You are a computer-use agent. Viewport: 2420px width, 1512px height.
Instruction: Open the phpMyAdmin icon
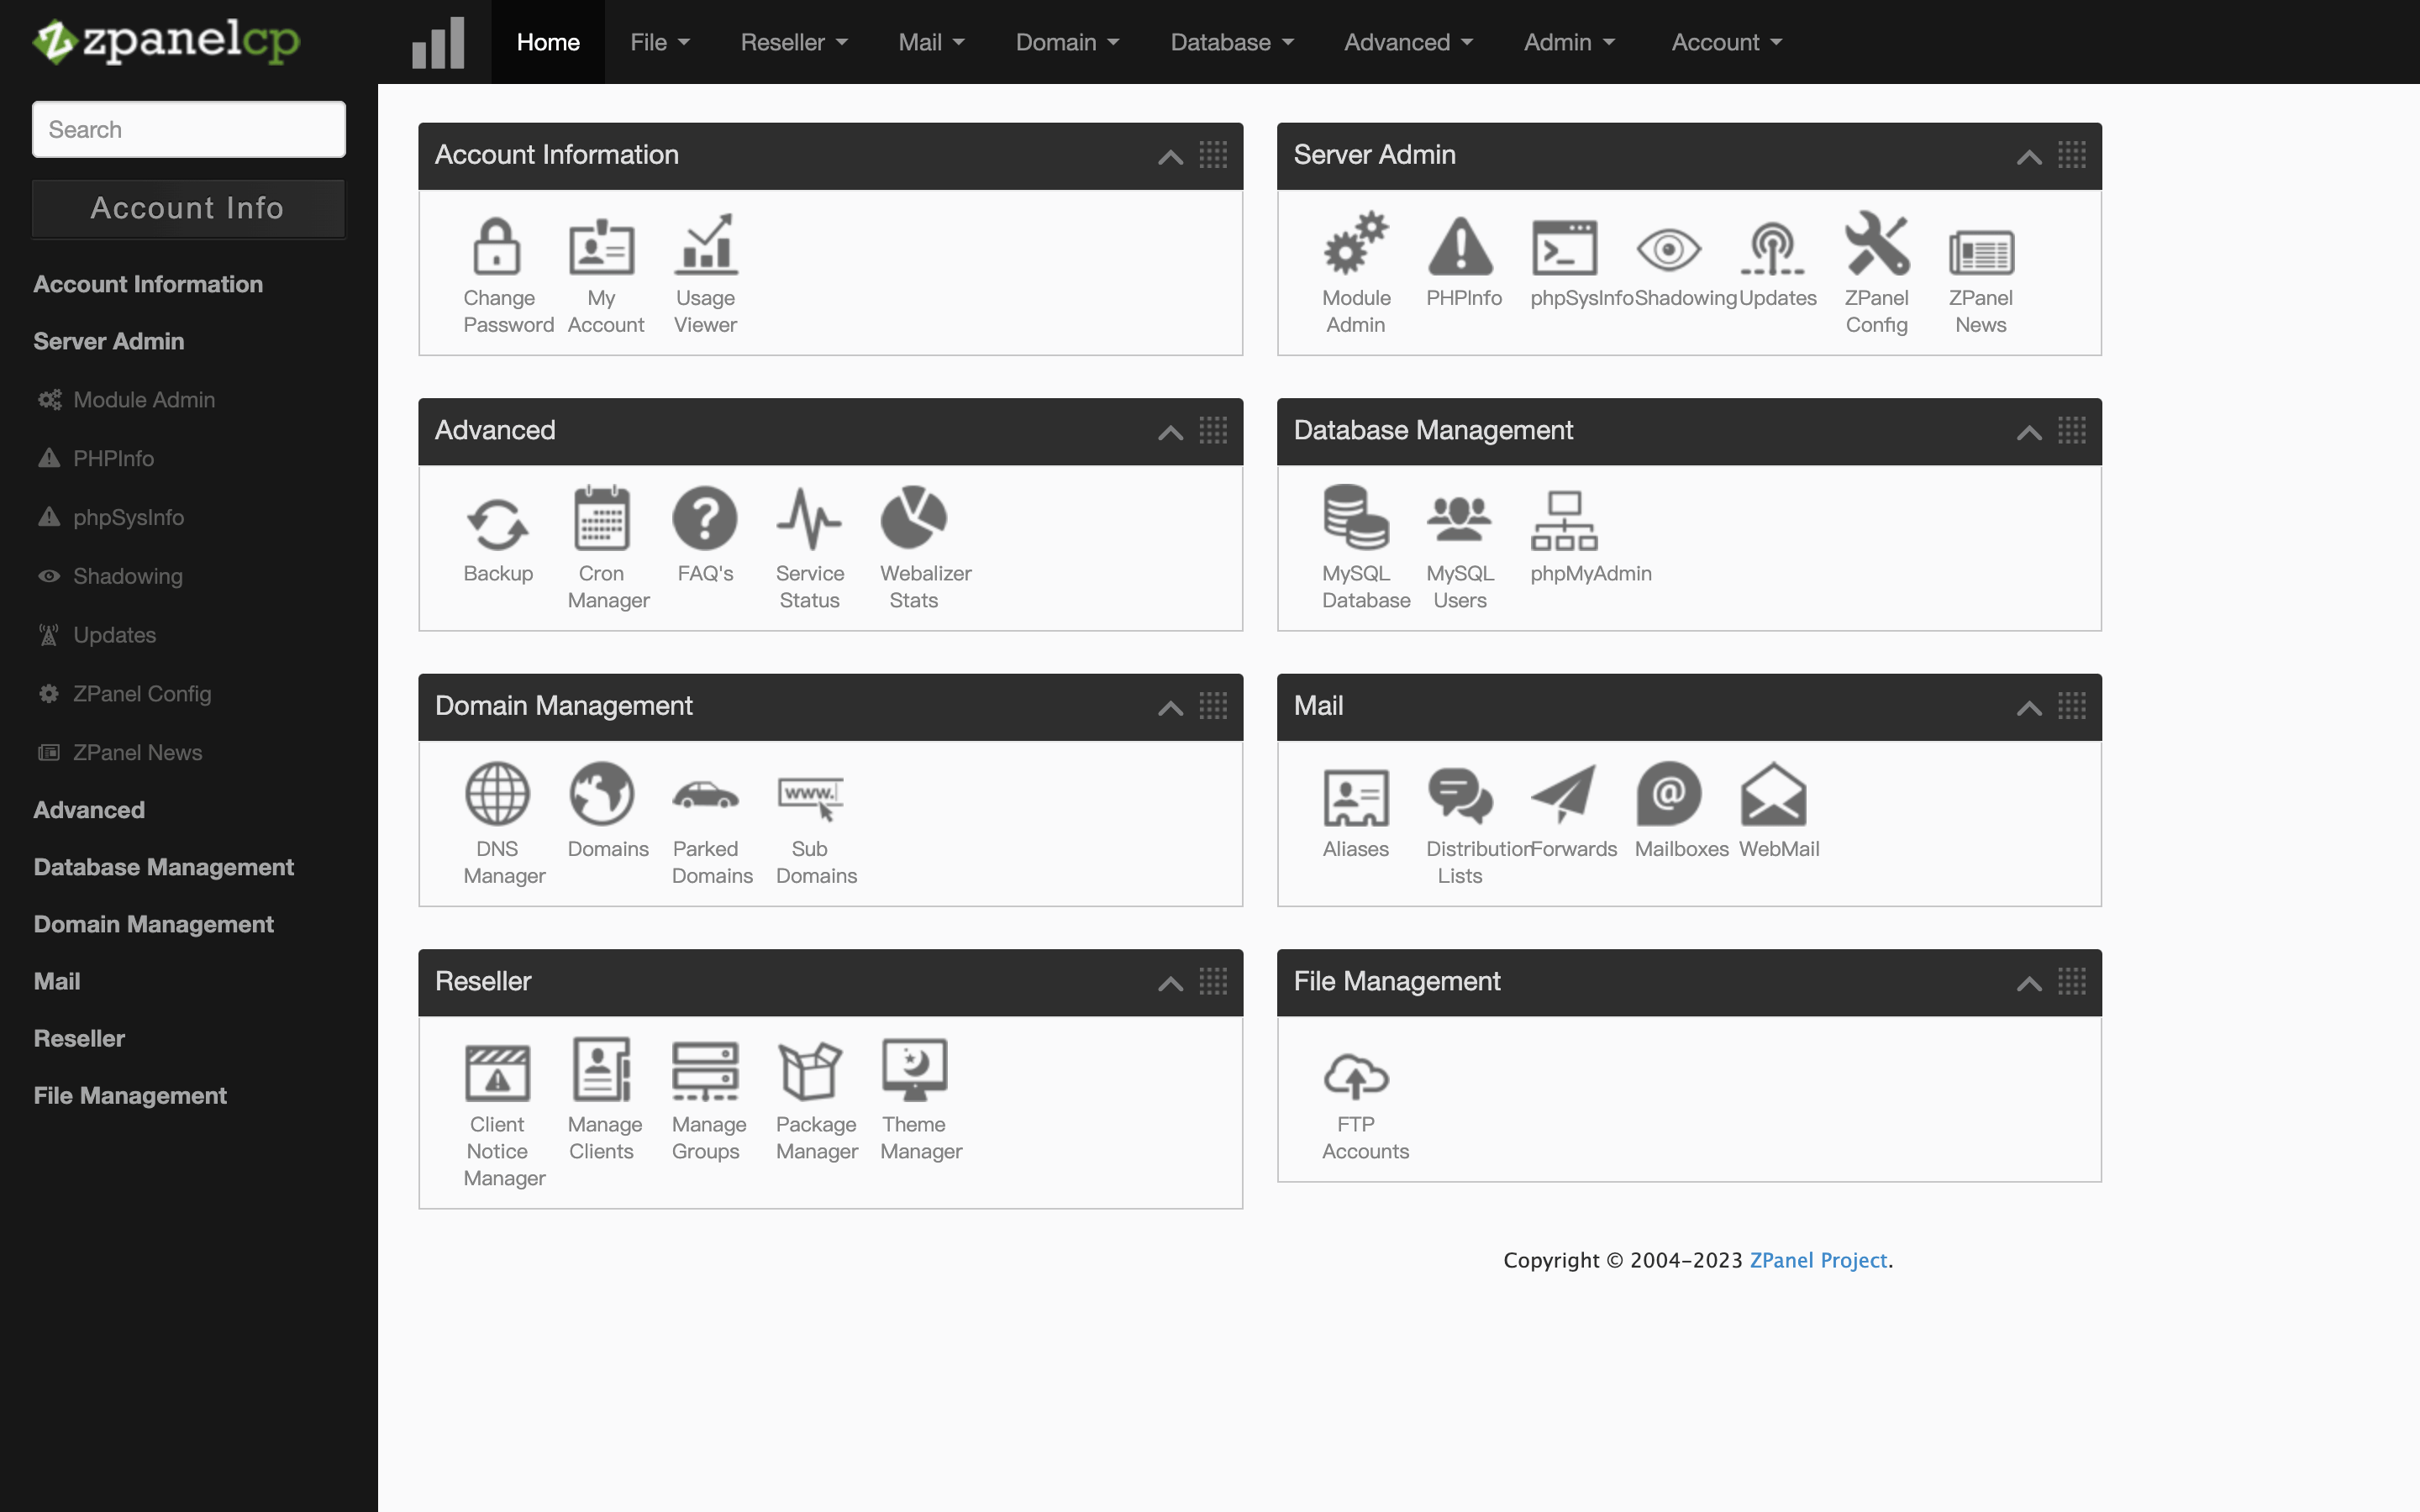click(1564, 520)
